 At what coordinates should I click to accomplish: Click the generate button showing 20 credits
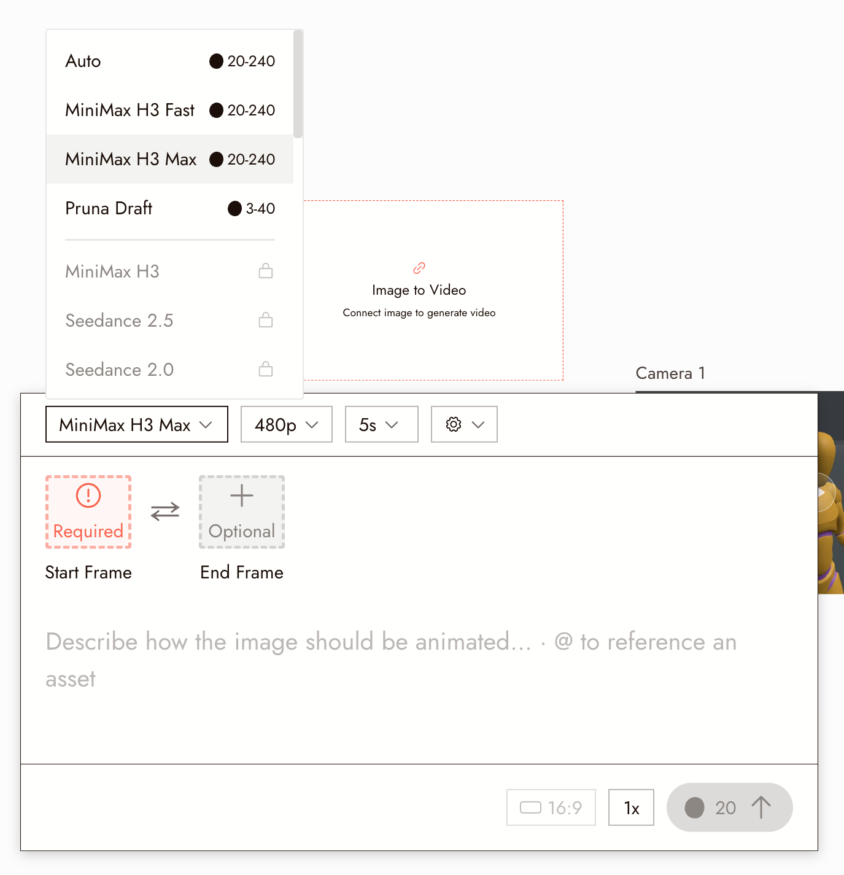point(730,807)
